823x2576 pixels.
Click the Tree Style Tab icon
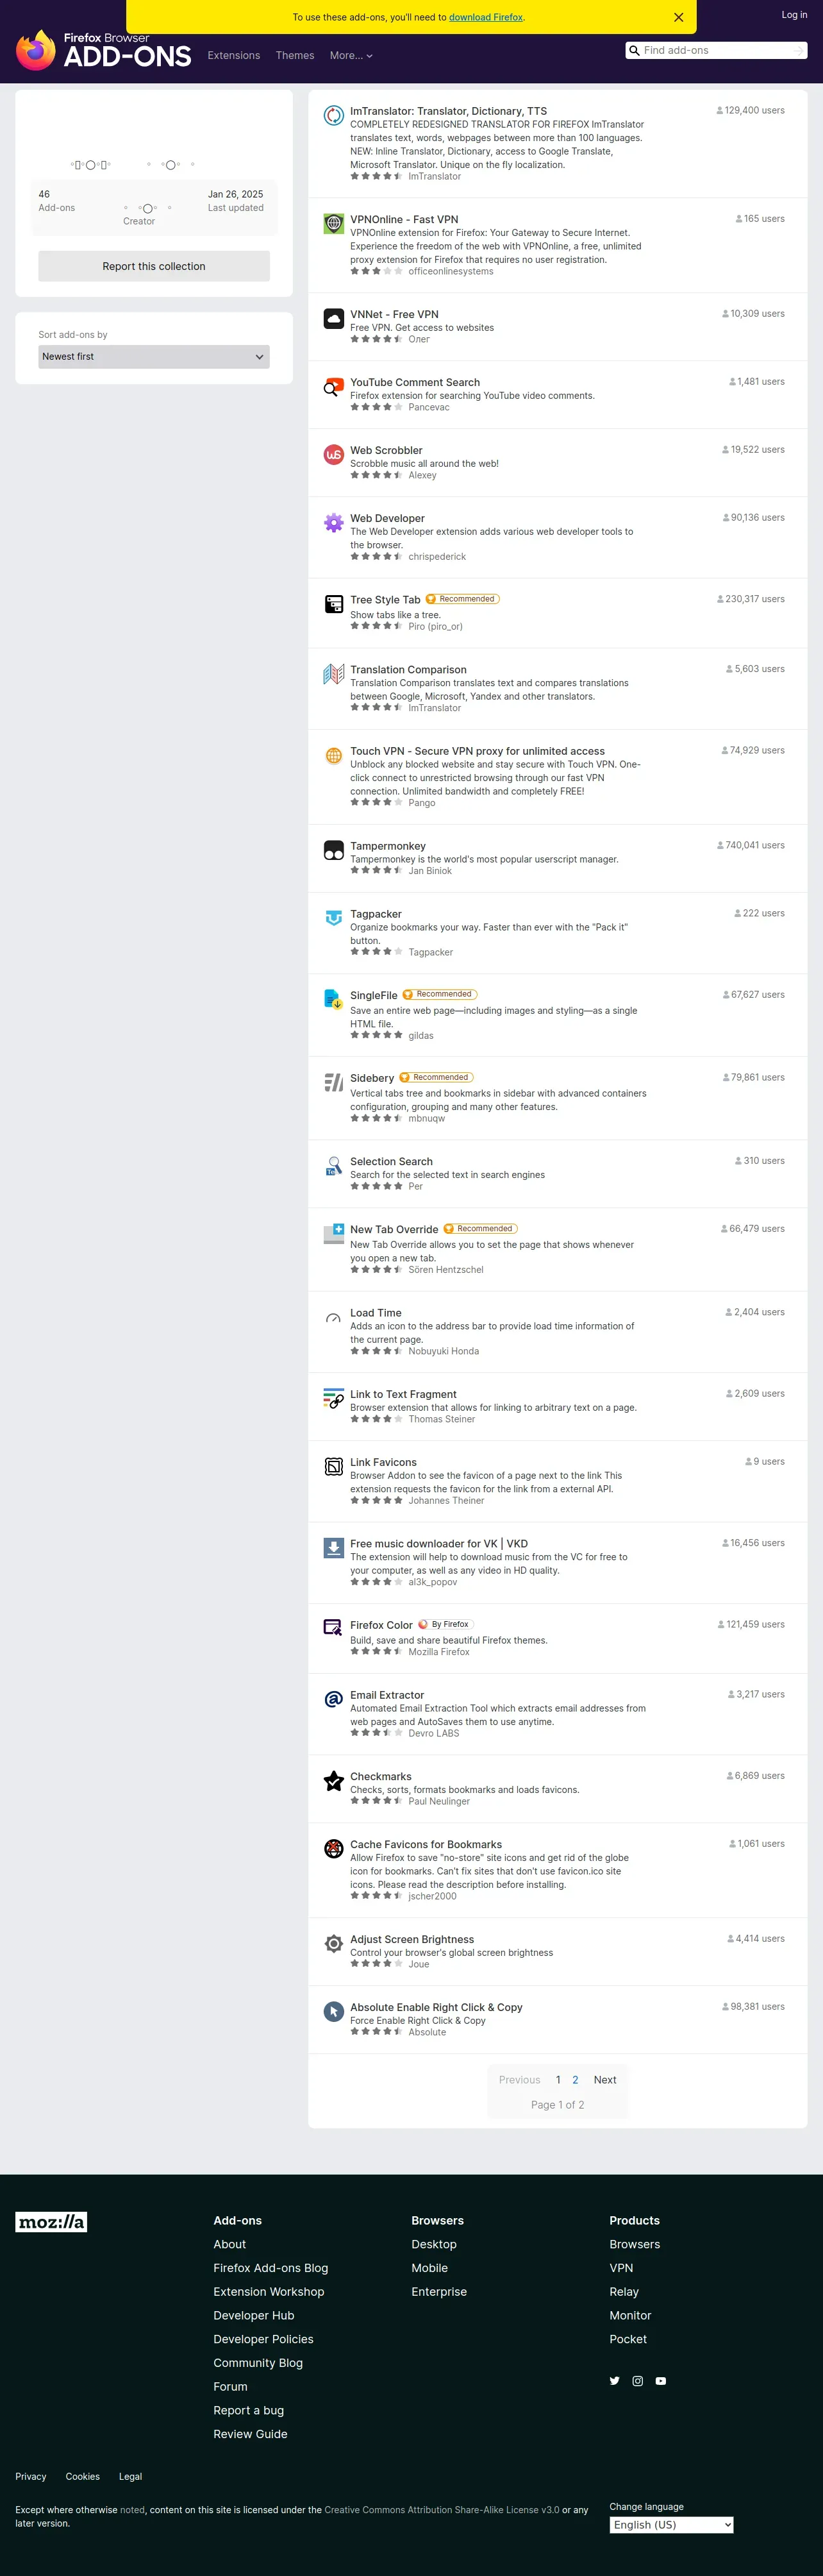tap(334, 604)
